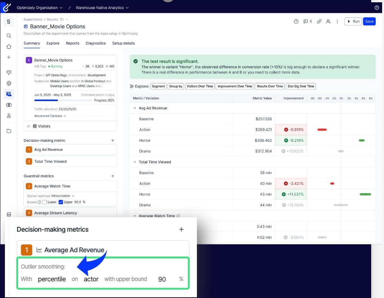Open the Optimizely Organization dropdown
The image size is (384, 298).
[x=40, y=8]
